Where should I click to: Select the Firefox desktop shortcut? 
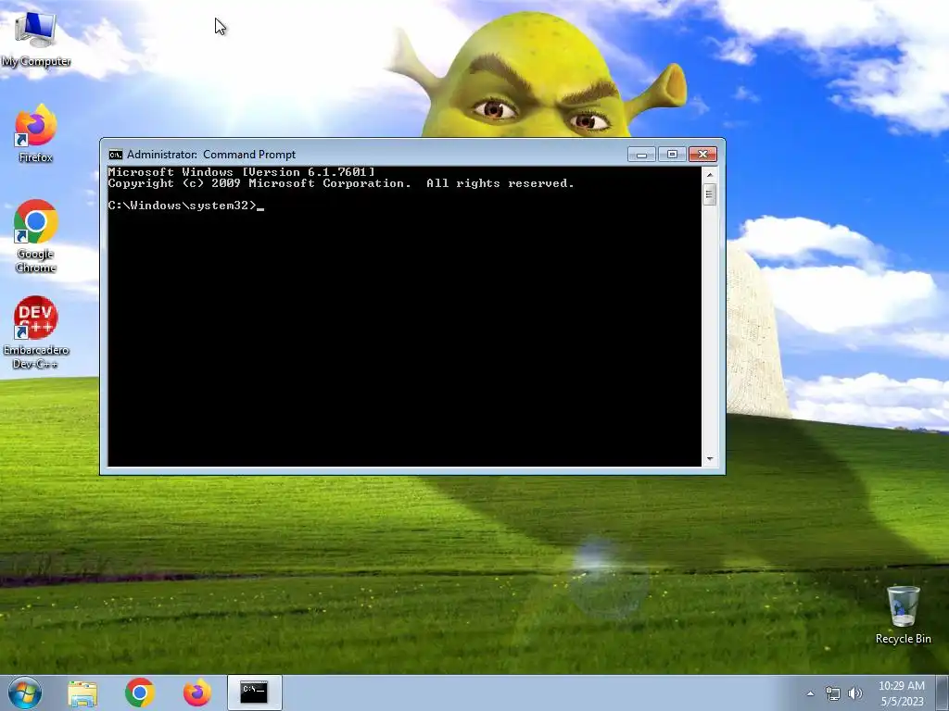point(36,133)
